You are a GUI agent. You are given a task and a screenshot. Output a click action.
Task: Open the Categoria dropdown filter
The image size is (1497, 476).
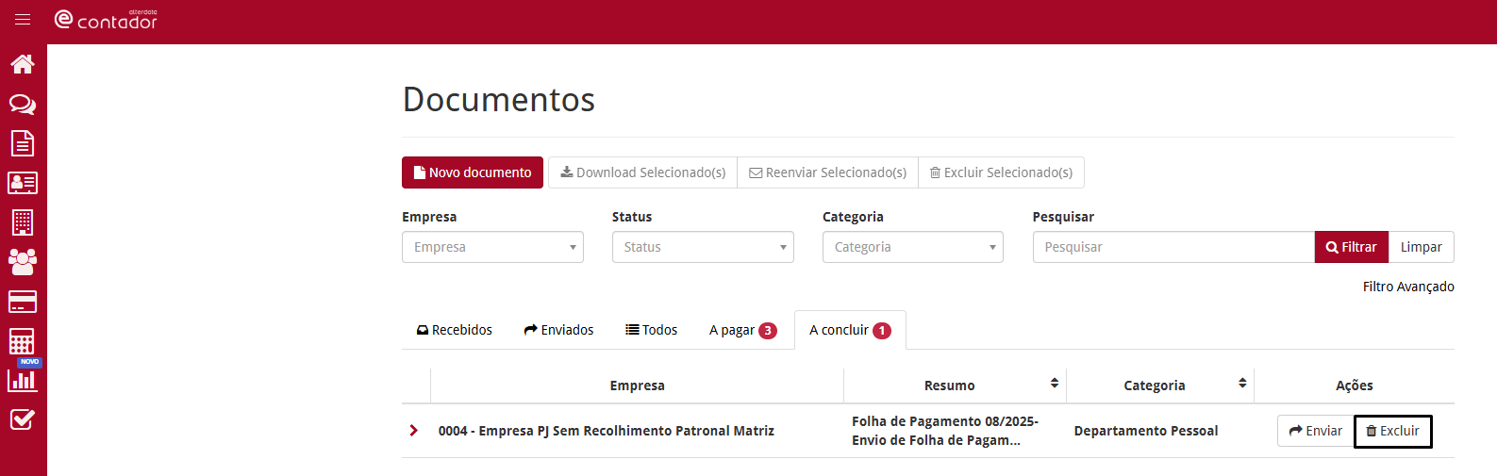point(912,247)
